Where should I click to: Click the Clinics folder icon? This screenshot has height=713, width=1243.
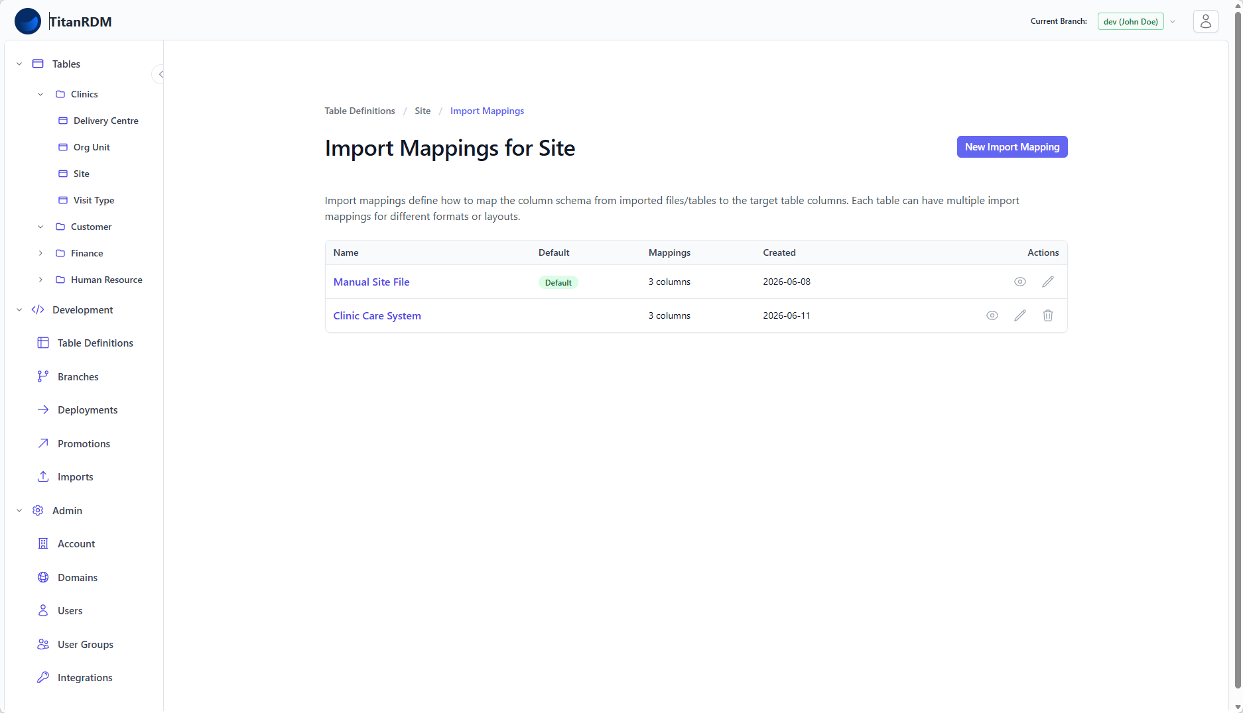pyautogui.click(x=60, y=94)
